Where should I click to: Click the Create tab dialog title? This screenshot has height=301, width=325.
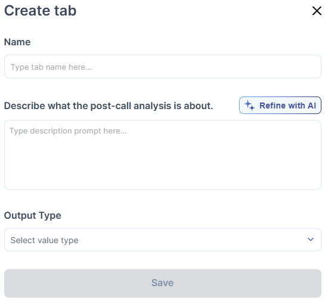point(41,11)
